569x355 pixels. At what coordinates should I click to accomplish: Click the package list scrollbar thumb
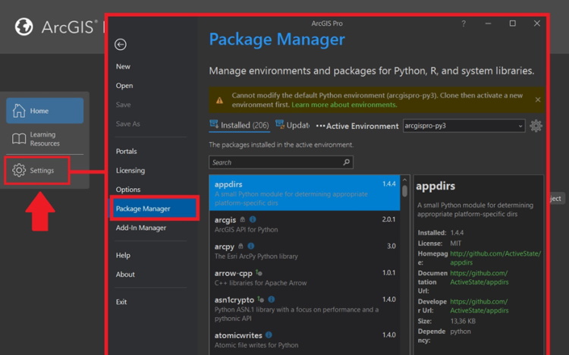pos(404,191)
